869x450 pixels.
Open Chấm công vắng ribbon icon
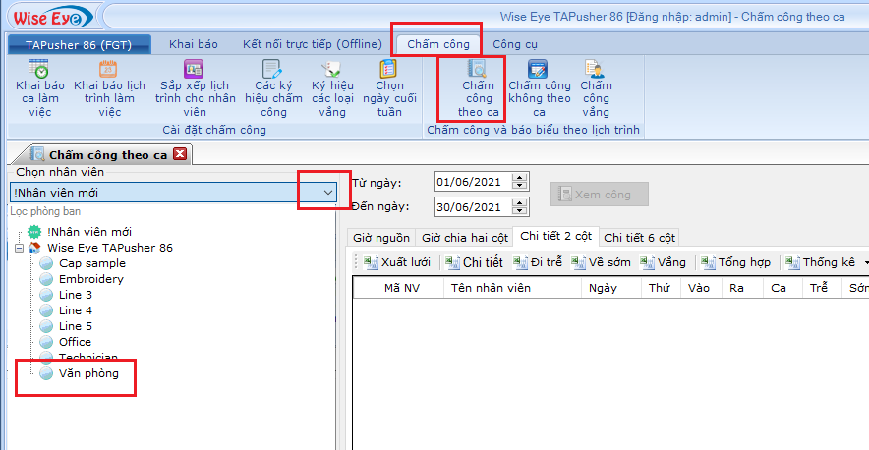click(595, 71)
